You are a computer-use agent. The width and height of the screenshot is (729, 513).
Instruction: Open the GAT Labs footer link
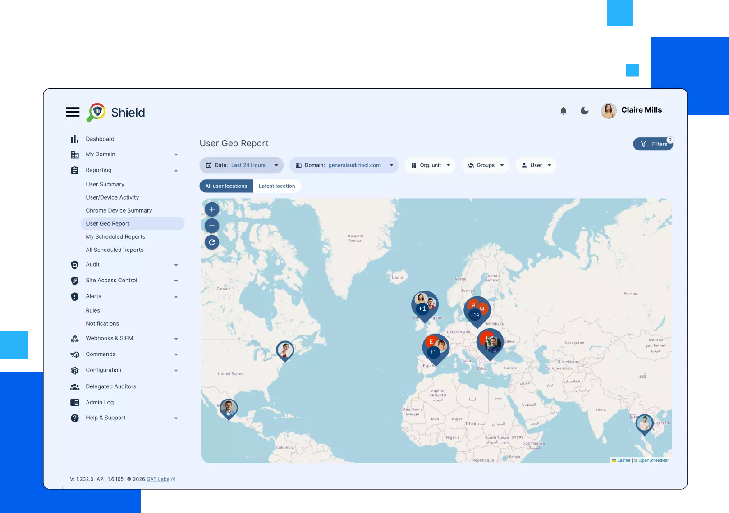point(158,479)
